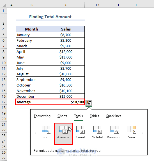Show previous totals with left arrow
The width and height of the screenshot is (154, 161).
tap(36, 133)
